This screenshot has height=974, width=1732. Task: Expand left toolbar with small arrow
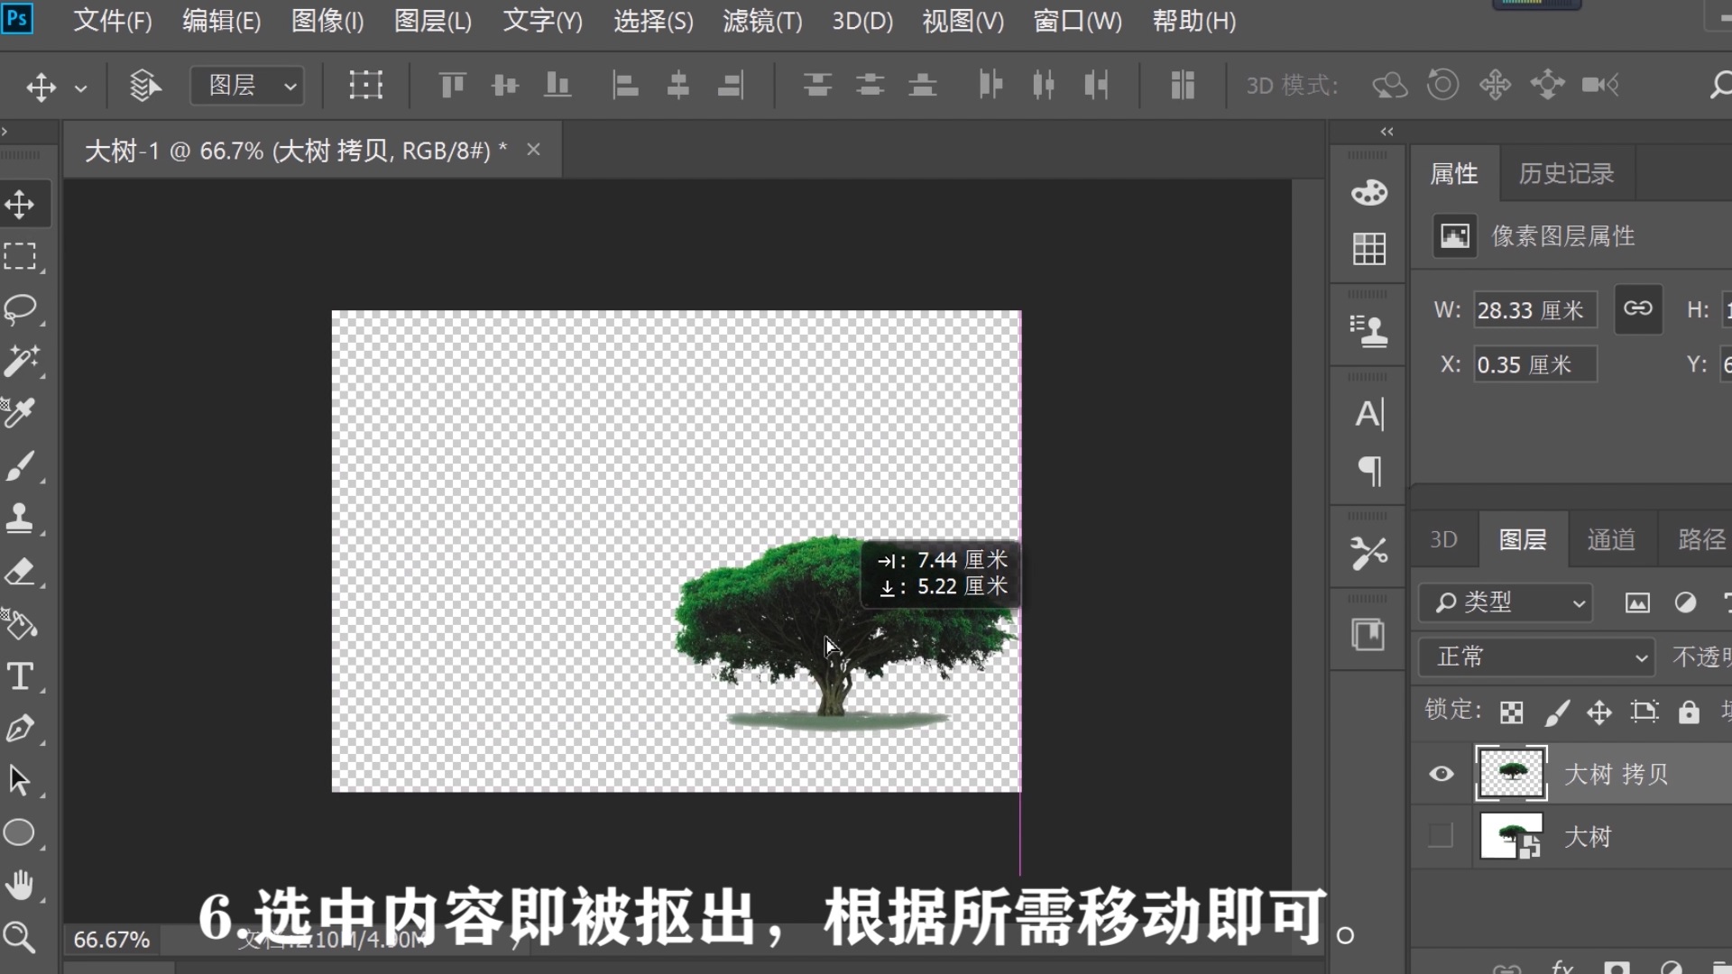tap(5, 132)
